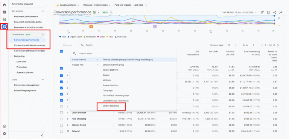This screenshot has width=289, height=139.
Task: Select Source/Medium dimension
Action: (110, 85)
